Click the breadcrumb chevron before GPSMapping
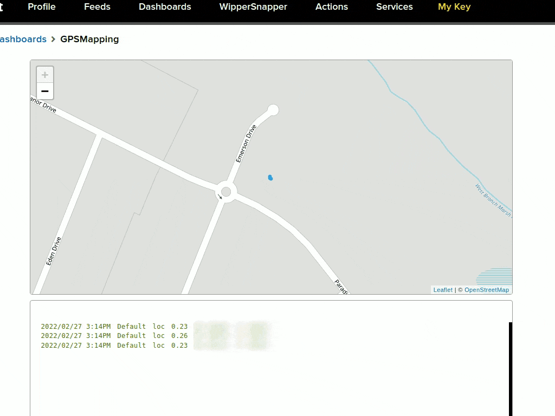The width and height of the screenshot is (555, 416). 53,39
